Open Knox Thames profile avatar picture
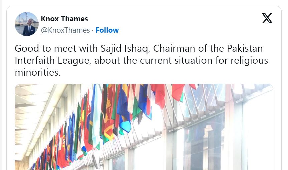 point(27,24)
